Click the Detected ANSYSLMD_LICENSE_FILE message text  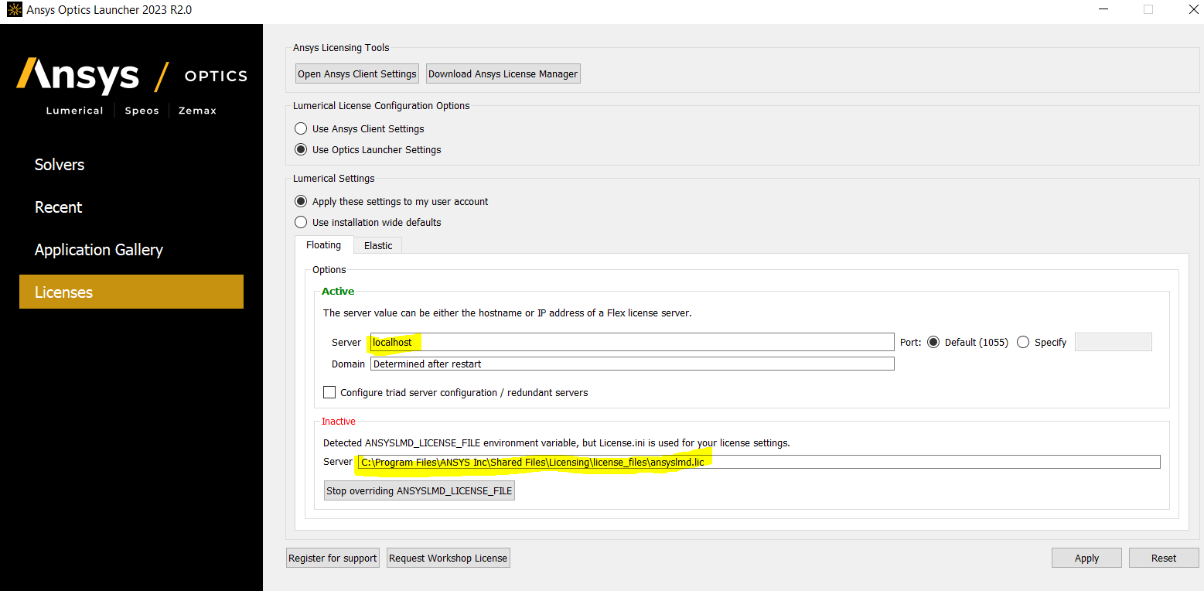(x=557, y=443)
